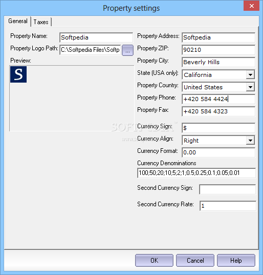263x275 pixels.
Task: Select the General tab
Action: 18,21
